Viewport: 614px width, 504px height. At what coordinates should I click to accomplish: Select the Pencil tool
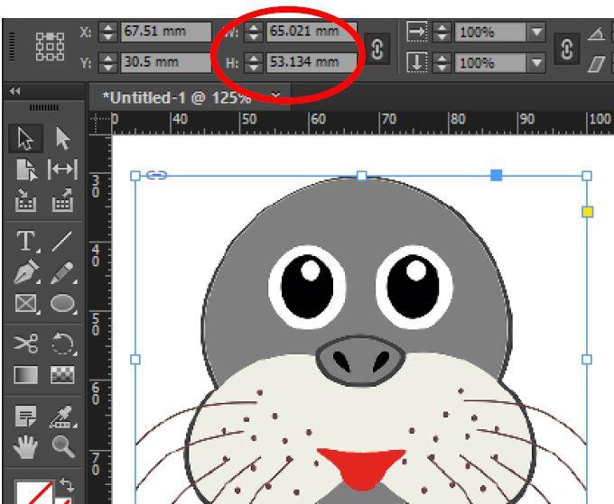[62, 272]
